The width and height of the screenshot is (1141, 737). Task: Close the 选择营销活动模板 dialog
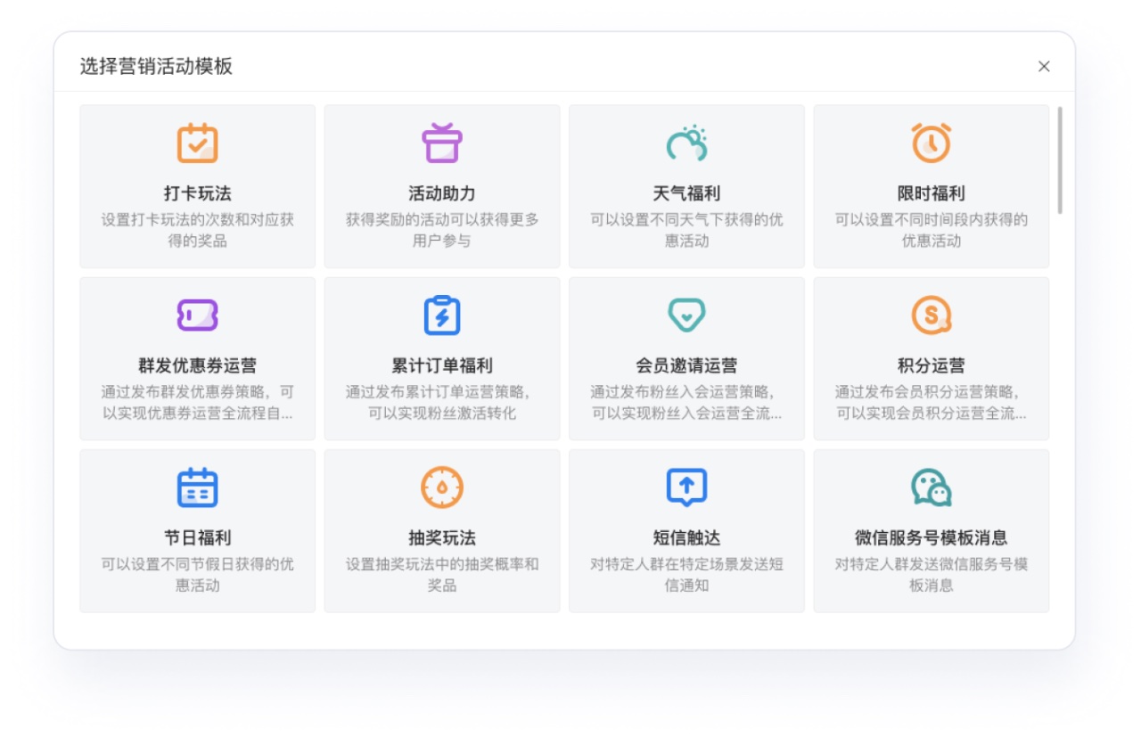(x=1044, y=67)
